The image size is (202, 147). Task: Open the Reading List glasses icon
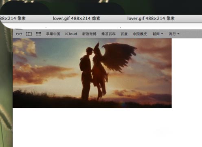[x=19, y=34]
